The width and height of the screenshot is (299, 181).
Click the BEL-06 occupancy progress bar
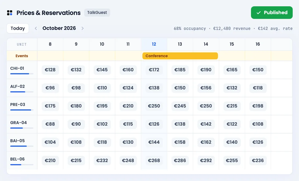22,164
